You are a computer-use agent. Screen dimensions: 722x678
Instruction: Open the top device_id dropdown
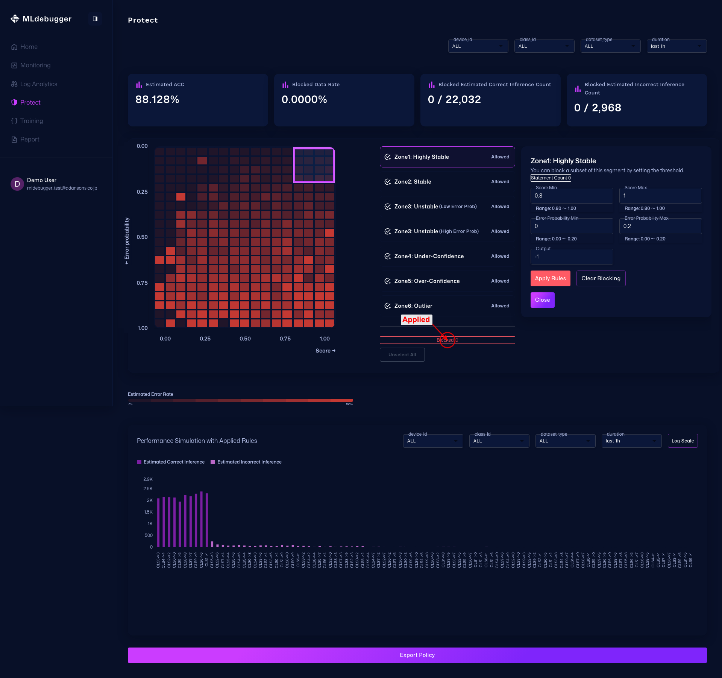pos(478,46)
